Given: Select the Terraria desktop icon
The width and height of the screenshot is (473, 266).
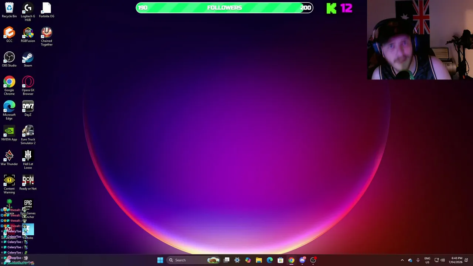Looking at the screenshot, I should [x=9, y=207].
